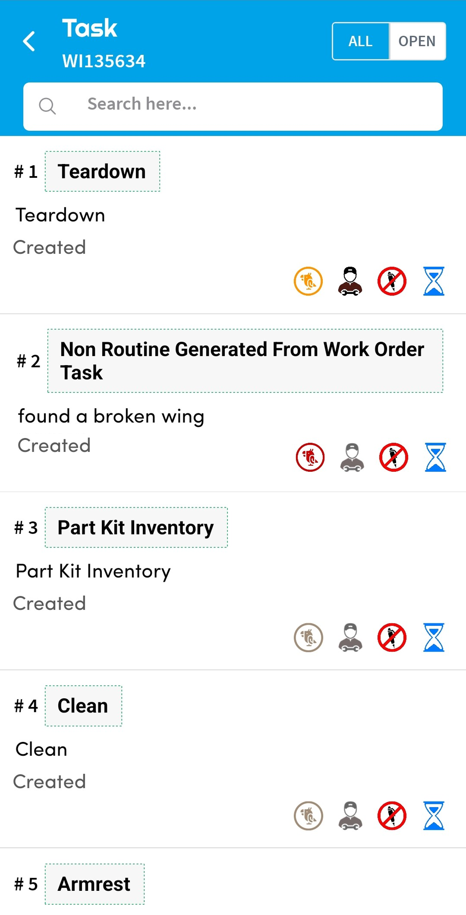Tap the mechanic icon on Part Kit Inventory
The width and height of the screenshot is (466, 915).
tap(350, 637)
